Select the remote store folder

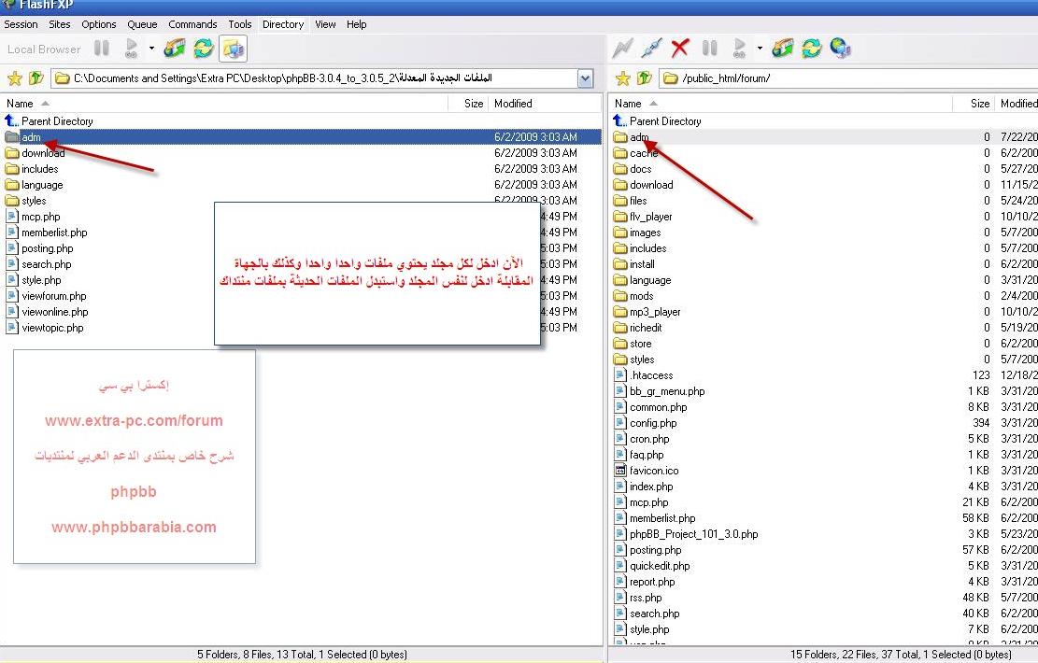[x=633, y=344]
